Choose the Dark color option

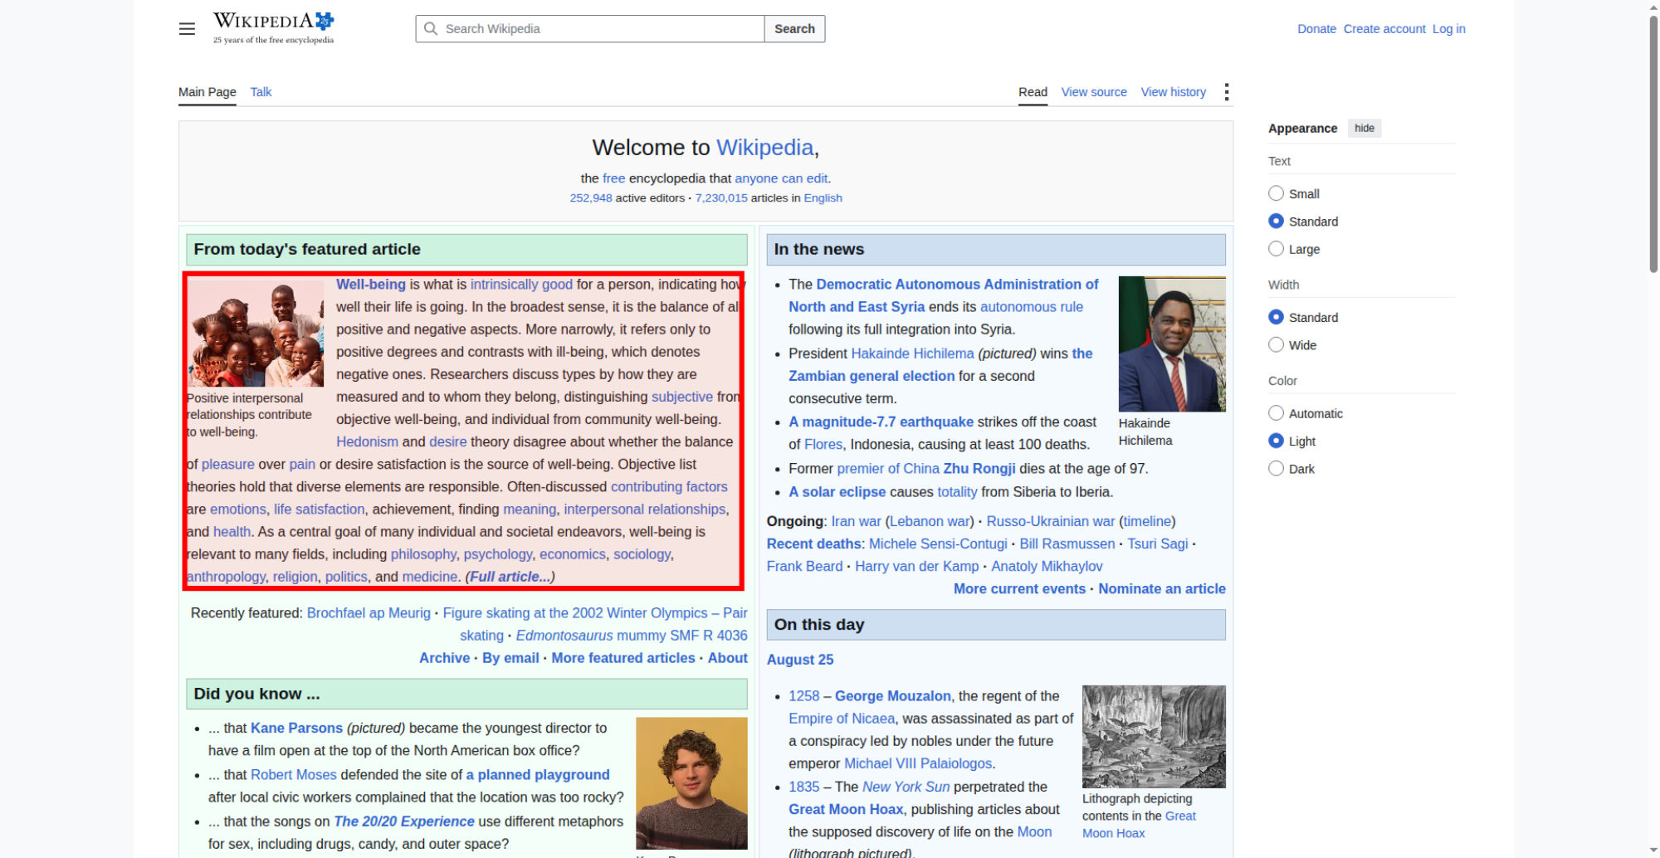pos(1276,469)
